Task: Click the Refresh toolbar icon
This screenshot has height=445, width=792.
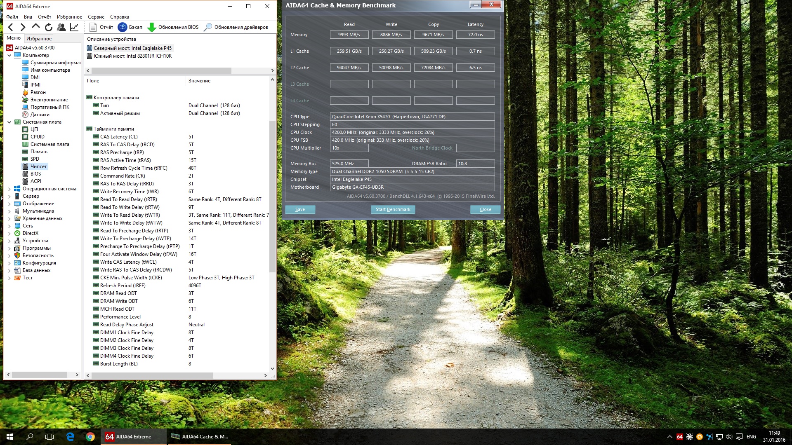Action: point(49,27)
